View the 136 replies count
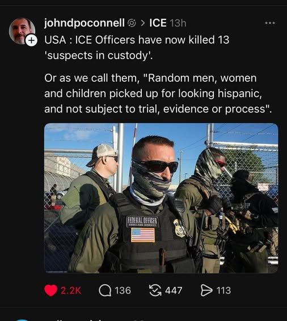The image size is (287, 321). (x=123, y=290)
